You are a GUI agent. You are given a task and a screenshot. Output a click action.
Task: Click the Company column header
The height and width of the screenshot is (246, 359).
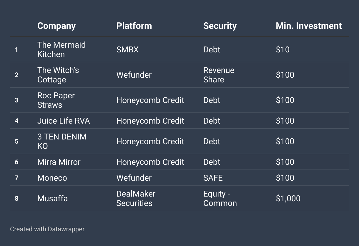56,26
